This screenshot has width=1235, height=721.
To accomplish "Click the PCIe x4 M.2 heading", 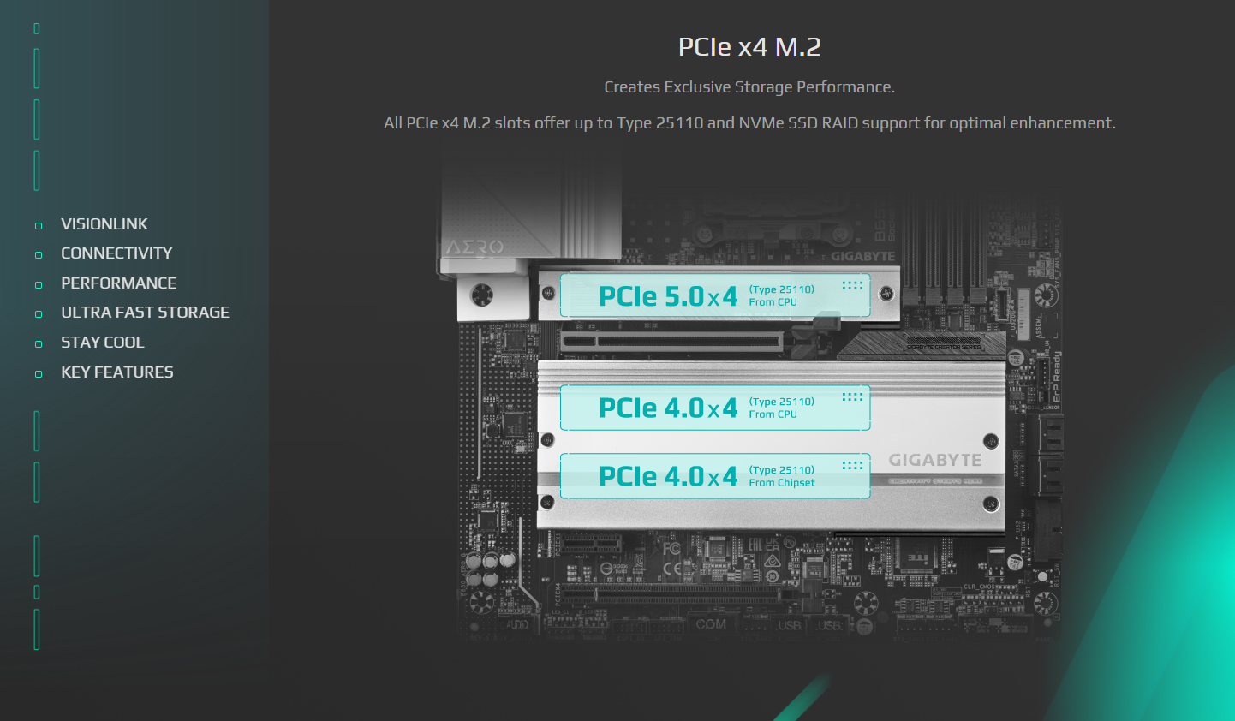I will point(749,46).
